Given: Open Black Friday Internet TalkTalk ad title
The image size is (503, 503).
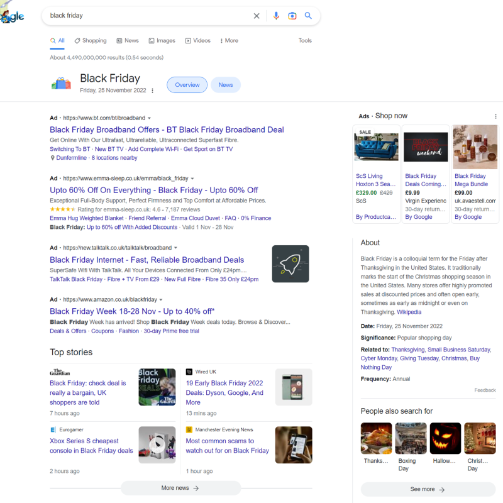Looking at the screenshot, I should [x=147, y=260].
